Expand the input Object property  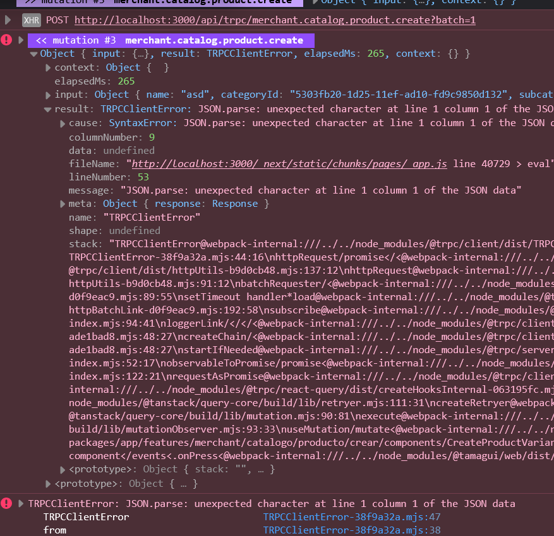[49, 95]
